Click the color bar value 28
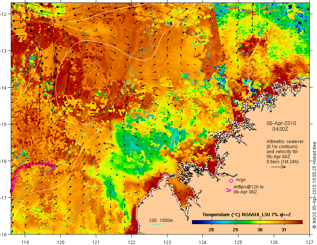317x245 pixels. (211, 230)
